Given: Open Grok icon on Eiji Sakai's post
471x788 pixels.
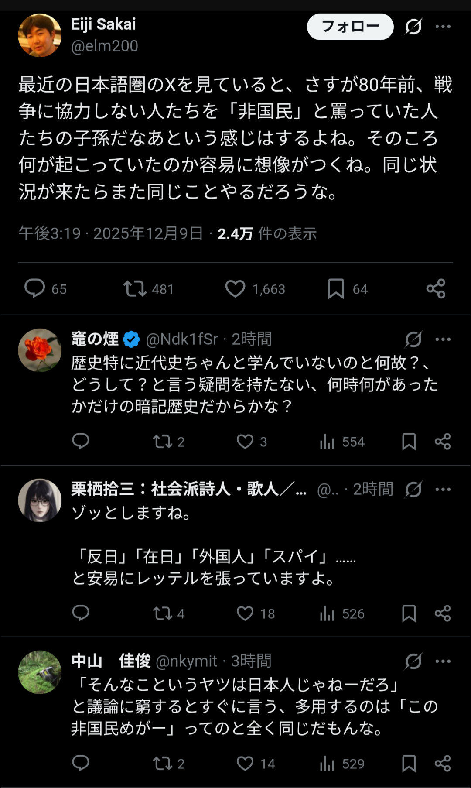Looking at the screenshot, I should [x=413, y=27].
